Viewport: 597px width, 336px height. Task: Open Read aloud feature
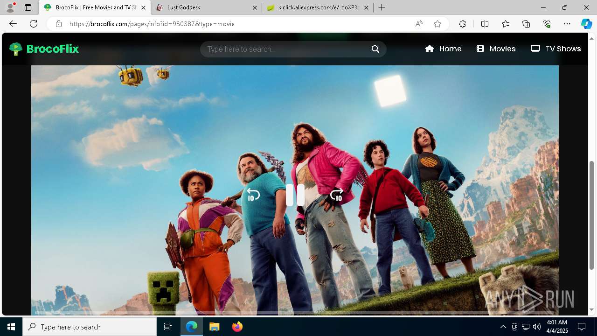click(419, 24)
